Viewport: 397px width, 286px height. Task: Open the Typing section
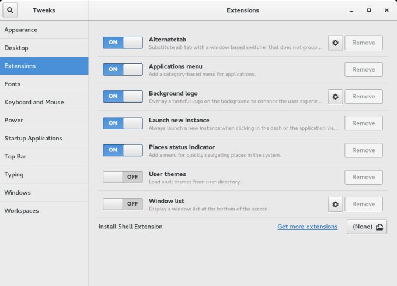(44, 175)
